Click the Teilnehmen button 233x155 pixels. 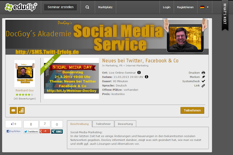point(192,110)
